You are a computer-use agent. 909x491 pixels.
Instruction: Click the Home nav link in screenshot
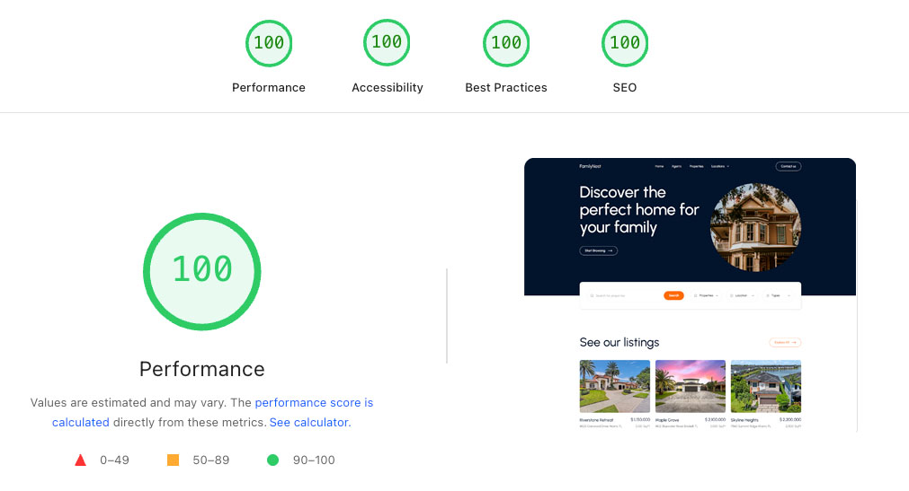point(659,167)
